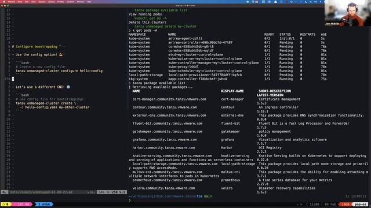The image size is (371, 208).
Task: Click 'kube-apiserver-my-cluster-control-plane' pod name
Action: pyautogui.click(x=205, y=59)
